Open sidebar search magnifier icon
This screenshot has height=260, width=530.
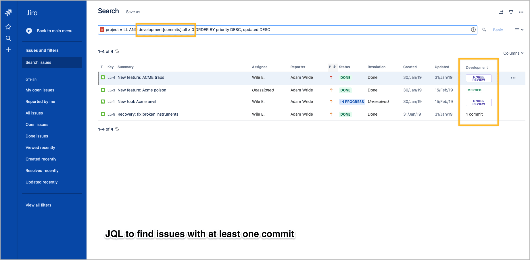8,38
